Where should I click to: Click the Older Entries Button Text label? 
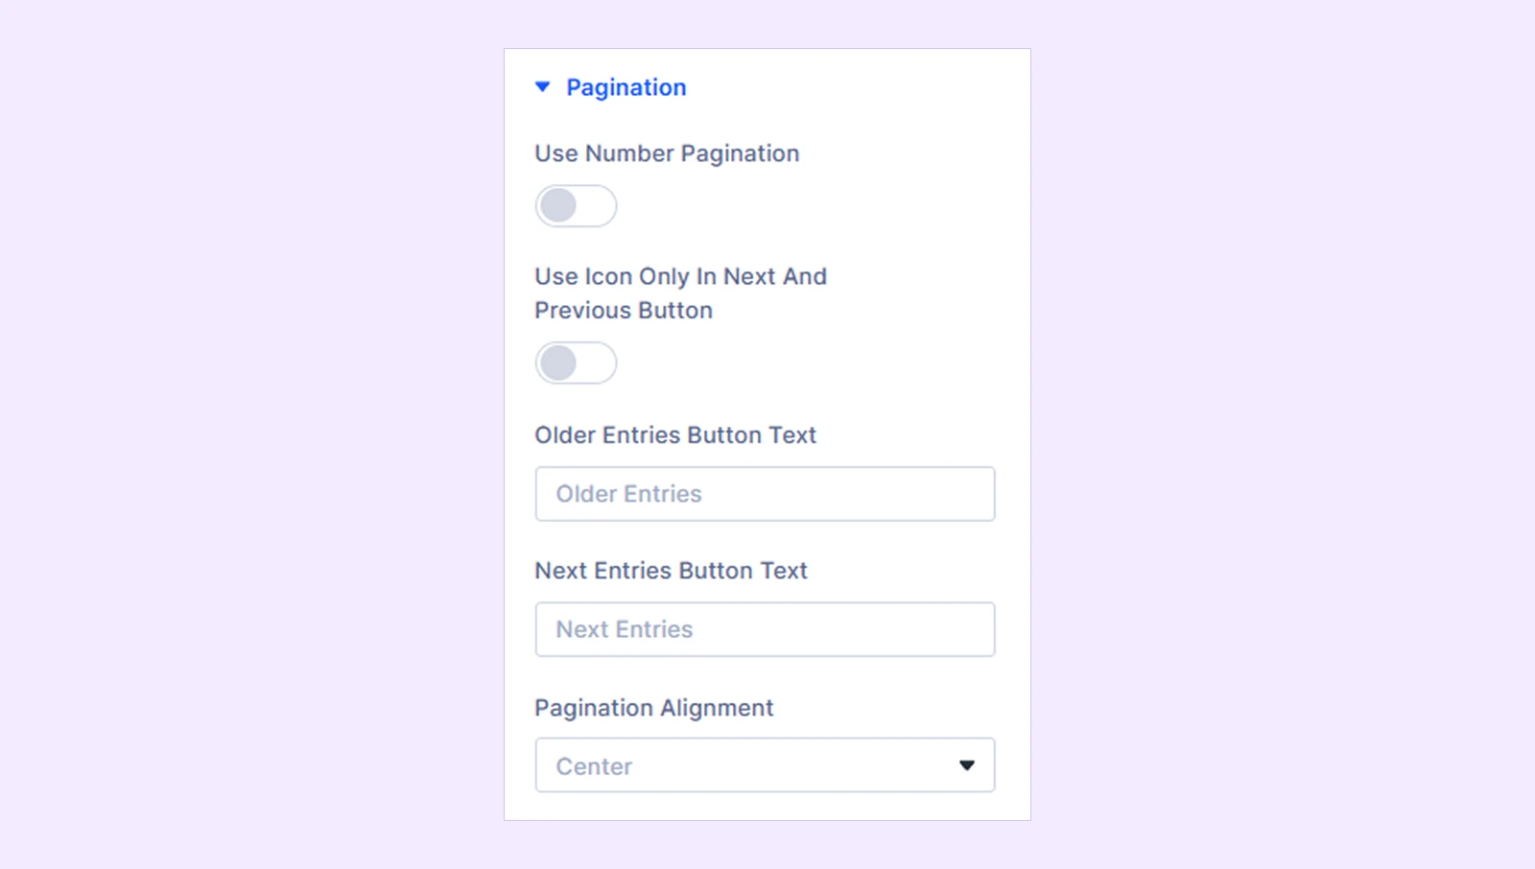tap(675, 435)
